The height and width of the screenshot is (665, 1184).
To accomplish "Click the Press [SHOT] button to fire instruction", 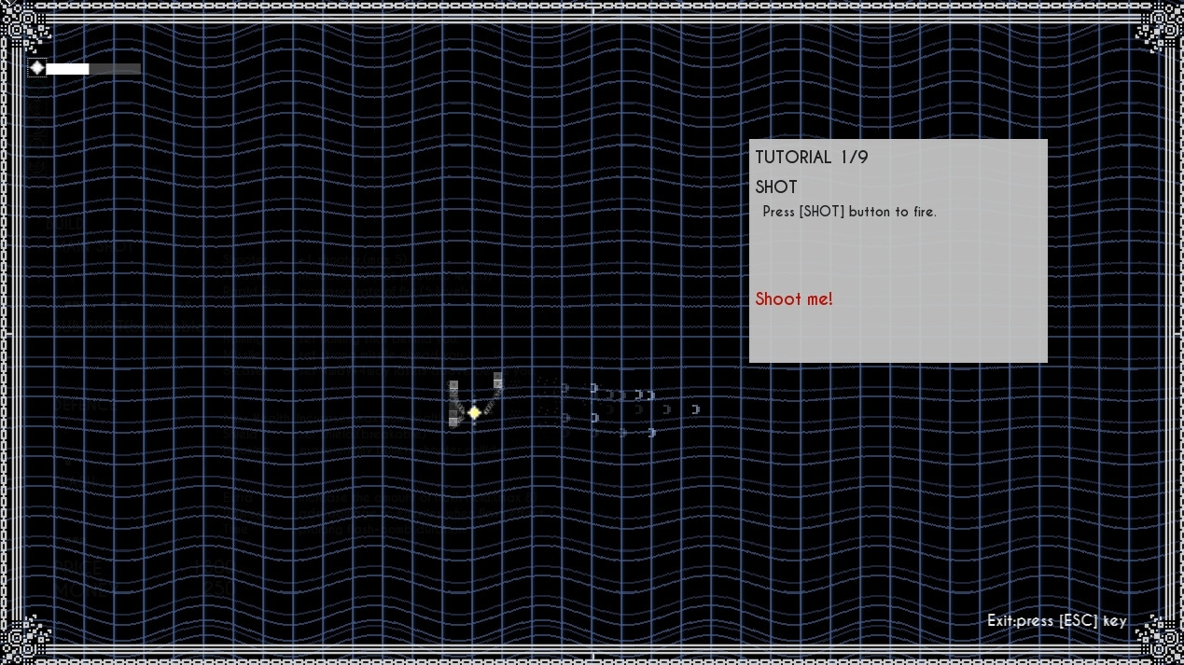I will [x=849, y=212].
